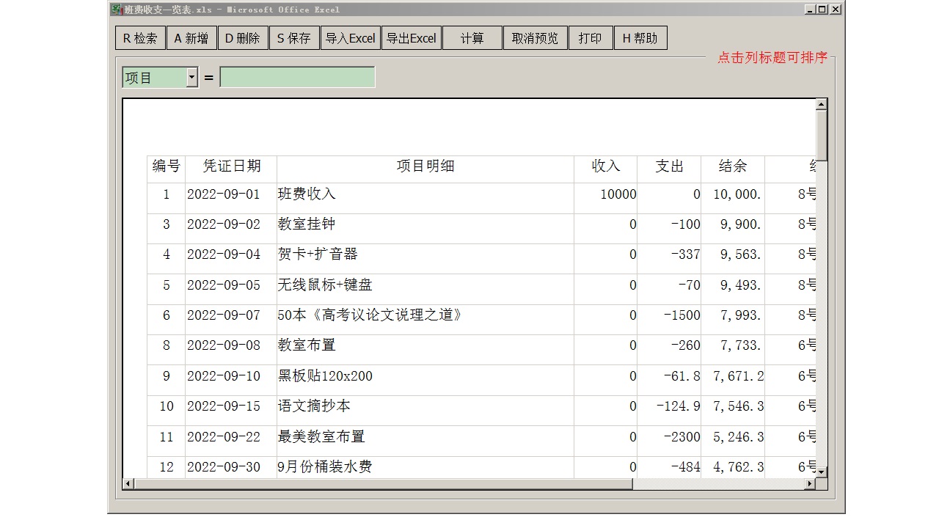This screenshot has width=939, height=528.
Task: Sort records by the 支出 column
Action: coord(670,166)
